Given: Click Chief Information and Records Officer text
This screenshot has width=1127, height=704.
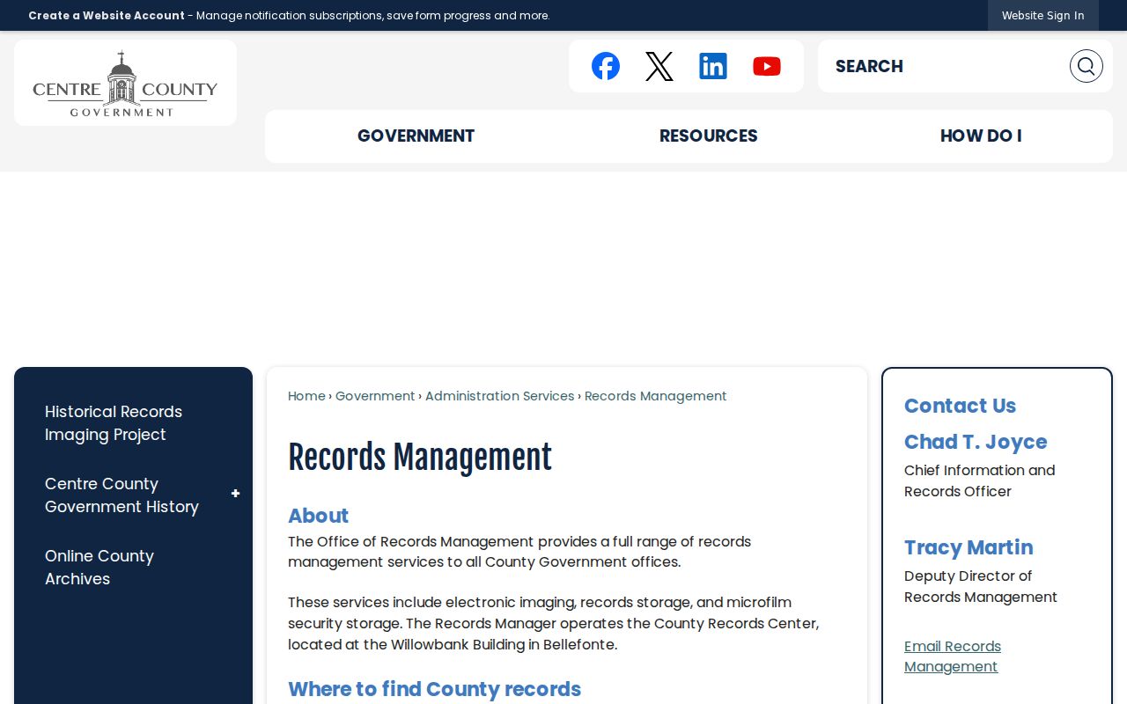Looking at the screenshot, I should coord(980,481).
